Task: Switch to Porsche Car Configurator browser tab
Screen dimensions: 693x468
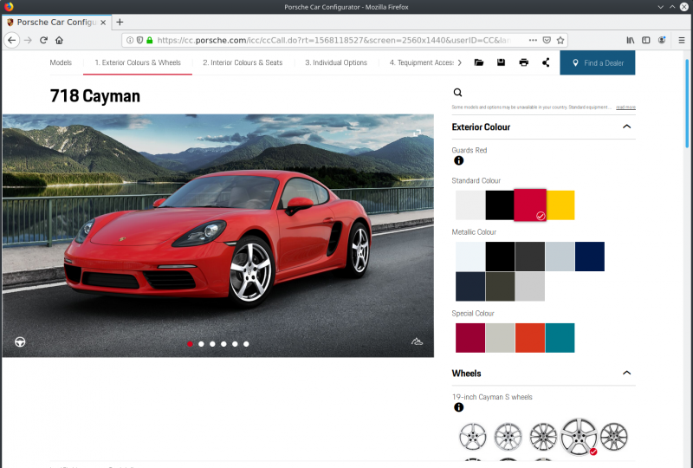Action: pyautogui.click(x=56, y=23)
